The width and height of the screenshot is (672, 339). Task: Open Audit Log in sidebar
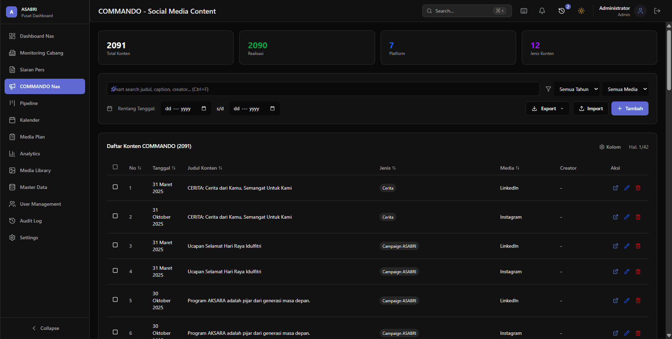click(x=45, y=221)
